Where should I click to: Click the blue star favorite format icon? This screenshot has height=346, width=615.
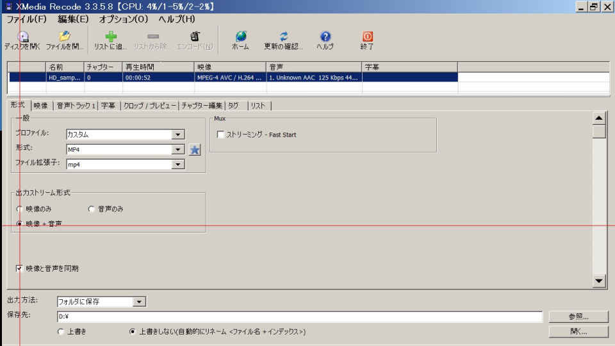195,149
